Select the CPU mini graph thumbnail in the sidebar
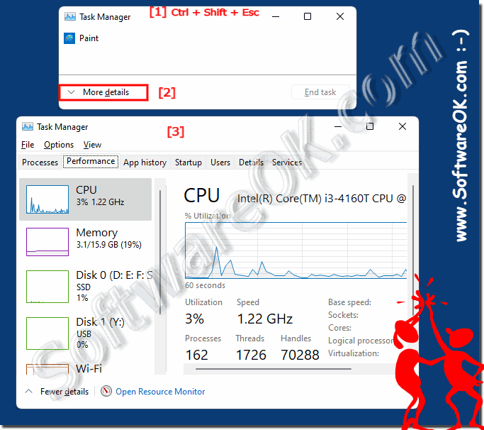Image resolution: width=484 pixels, height=430 pixels. pyautogui.click(x=47, y=199)
